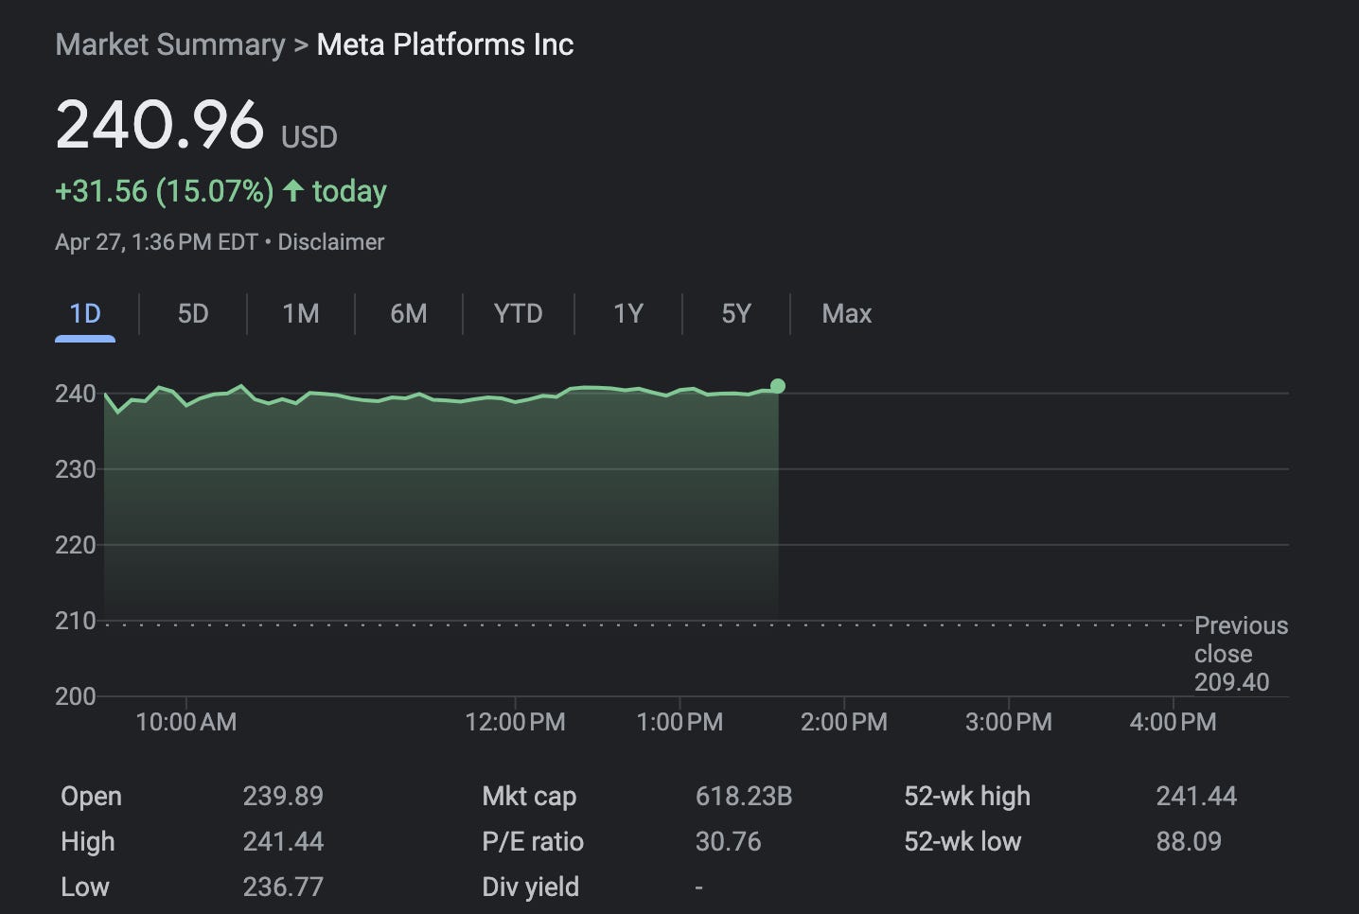The width and height of the screenshot is (1359, 914).
Task: Click the High value 241.44 beside High
Action: 283,841
